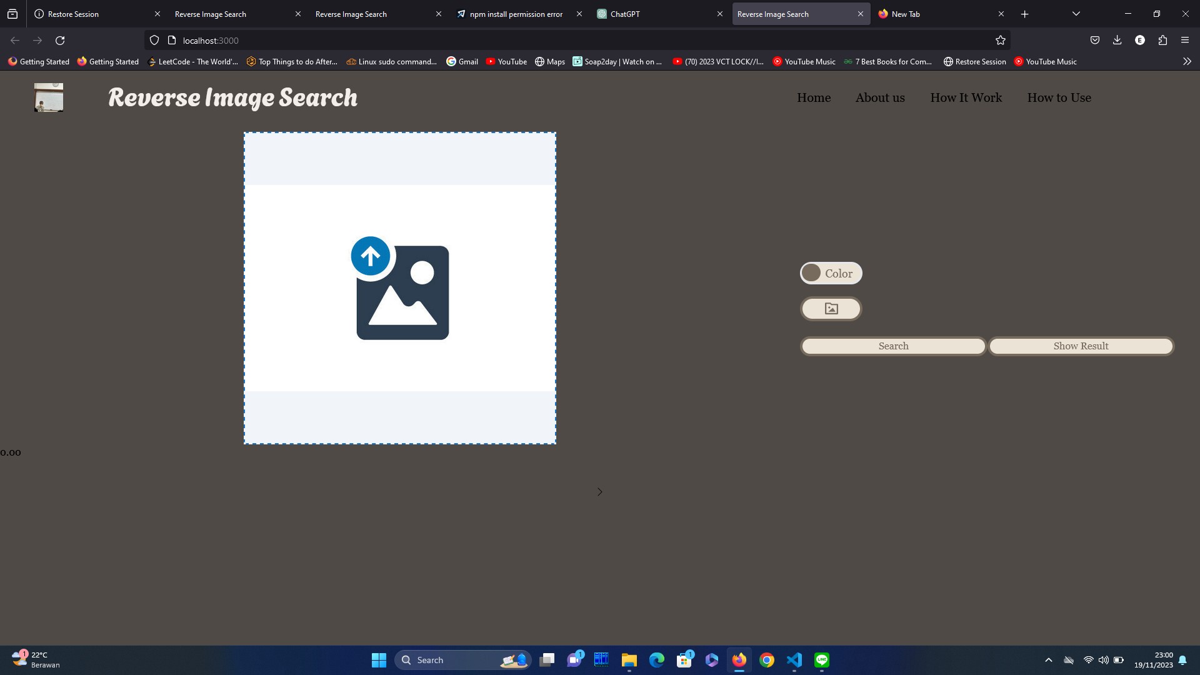The width and height of the screenshot is (1200, 675).
Task: Show more bookmarks with double chevron
Action: pos(1187,61)
